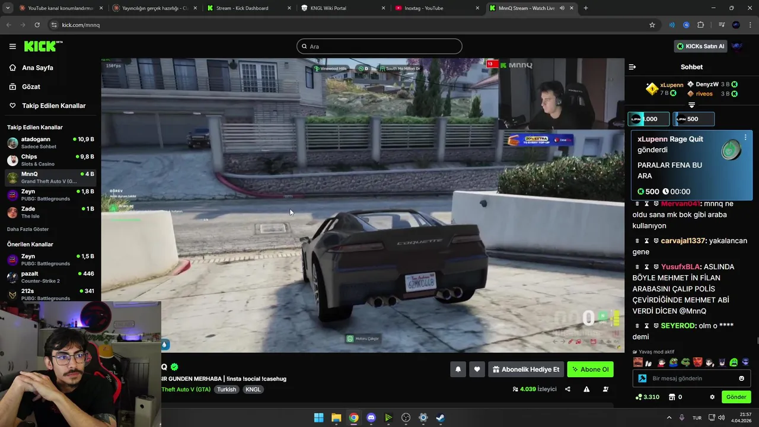Open the three-dot menu on pinned gift
Screen dimensions: 759x427
(x=745, y=138)
